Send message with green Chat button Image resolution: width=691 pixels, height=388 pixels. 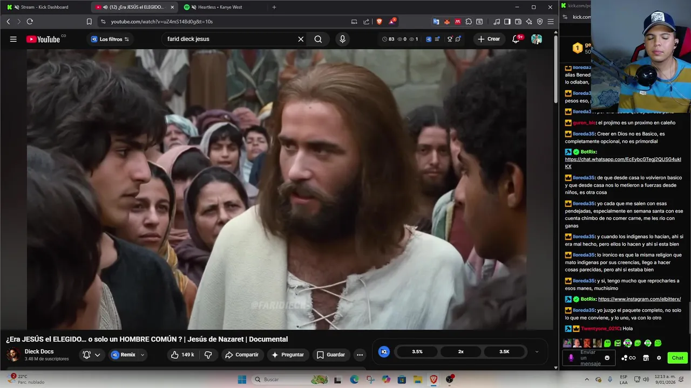pyautogui.click(x=678, y=358)
